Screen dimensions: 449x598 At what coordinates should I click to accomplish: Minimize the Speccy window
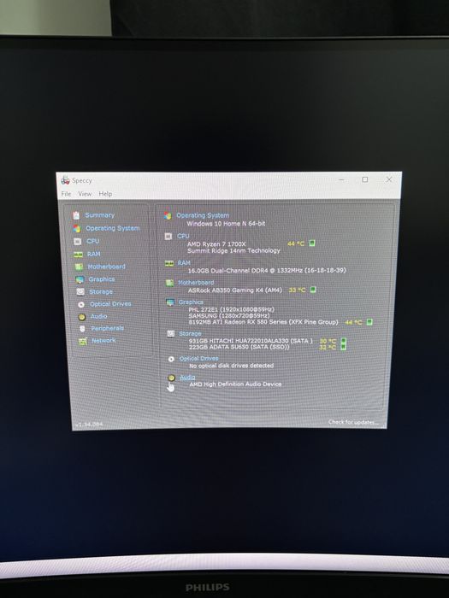tap(341, 179)
